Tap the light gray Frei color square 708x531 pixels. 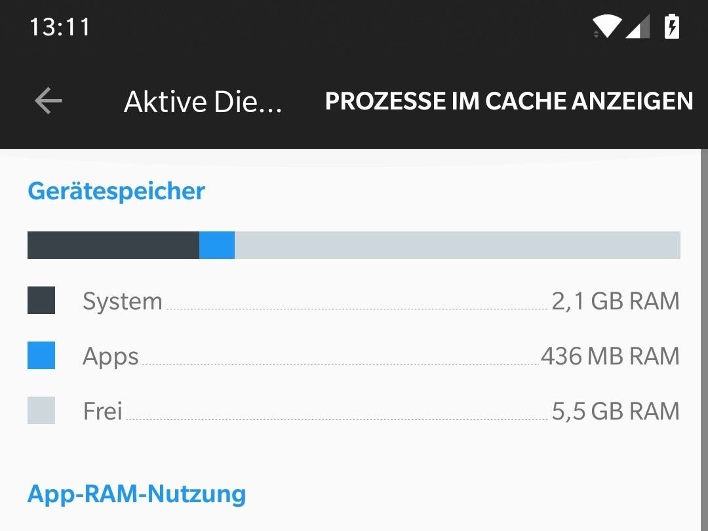tap(41, 410)
